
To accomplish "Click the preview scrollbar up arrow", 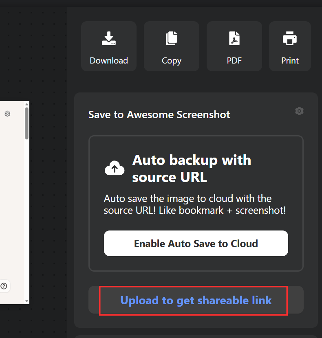I will tap(27, 104).
